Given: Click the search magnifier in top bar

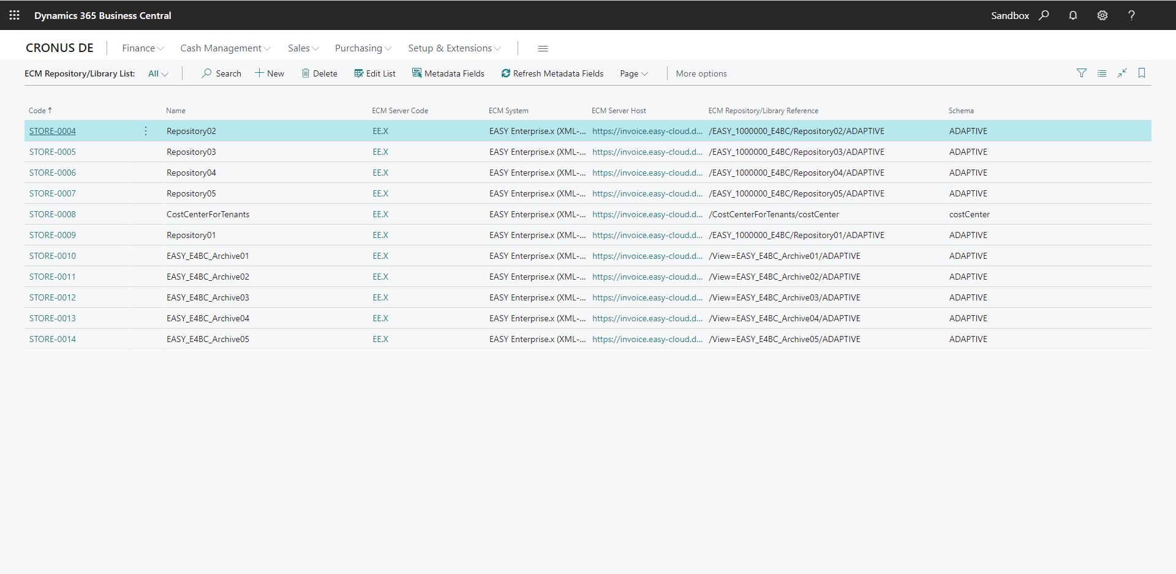Looking at the screenshot, I should click(x=1044, y=15).
